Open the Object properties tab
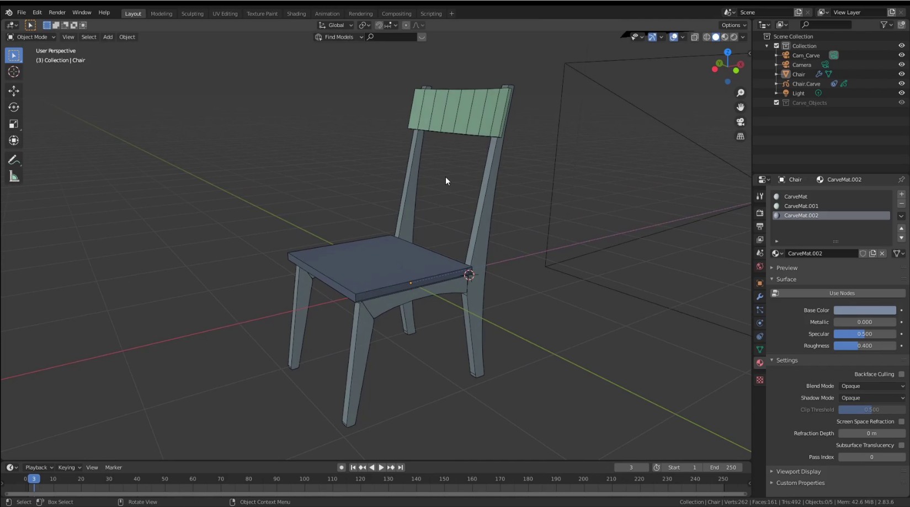This screenshot has height=507, width=910. (x=760, y=283)
